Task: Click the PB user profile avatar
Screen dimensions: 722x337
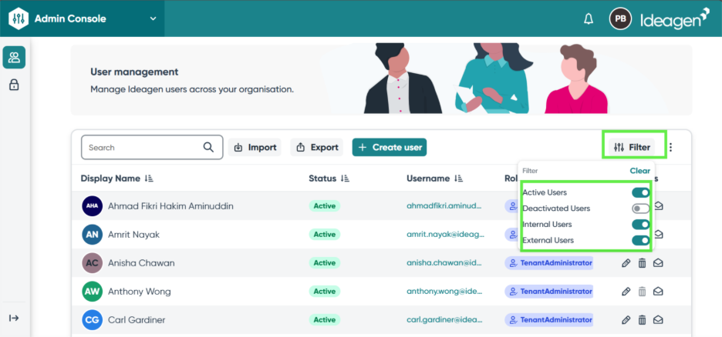Action: pos(620,18)
